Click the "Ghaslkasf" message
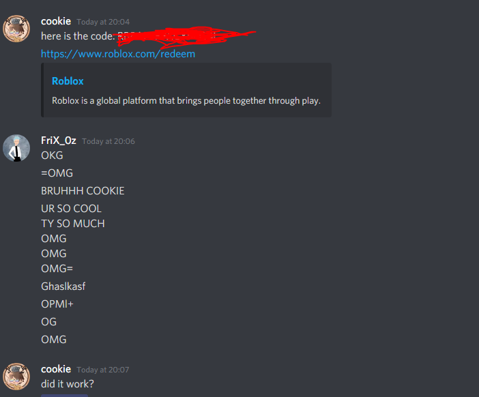This screenshot has width=479, height=397. click(x=63, y=286)
